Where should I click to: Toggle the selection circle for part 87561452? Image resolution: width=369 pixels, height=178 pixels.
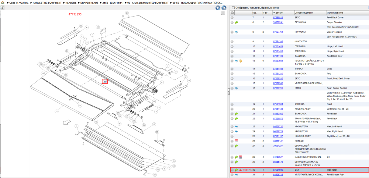232,51
